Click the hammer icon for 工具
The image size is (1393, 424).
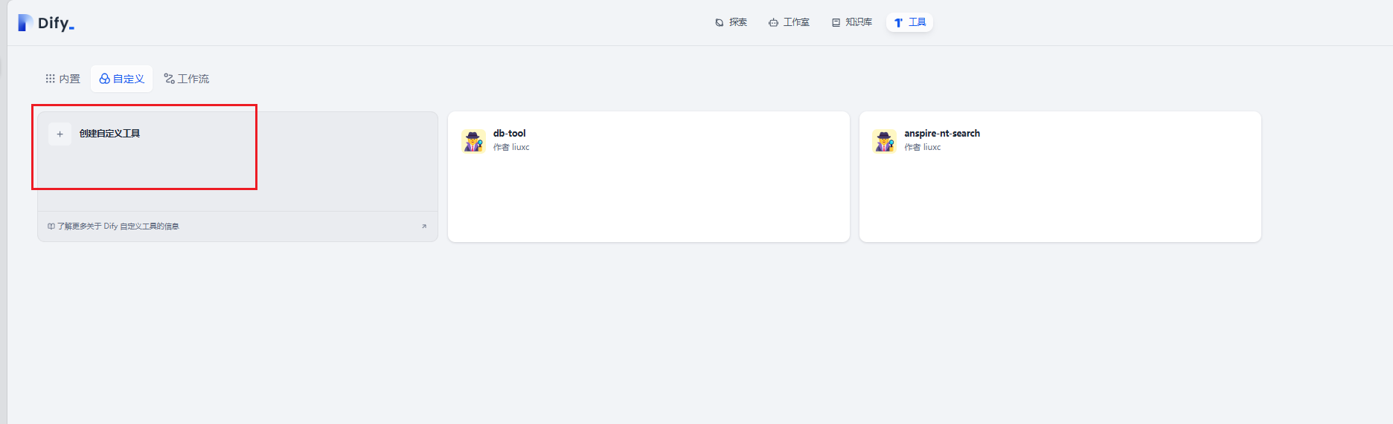898,22
